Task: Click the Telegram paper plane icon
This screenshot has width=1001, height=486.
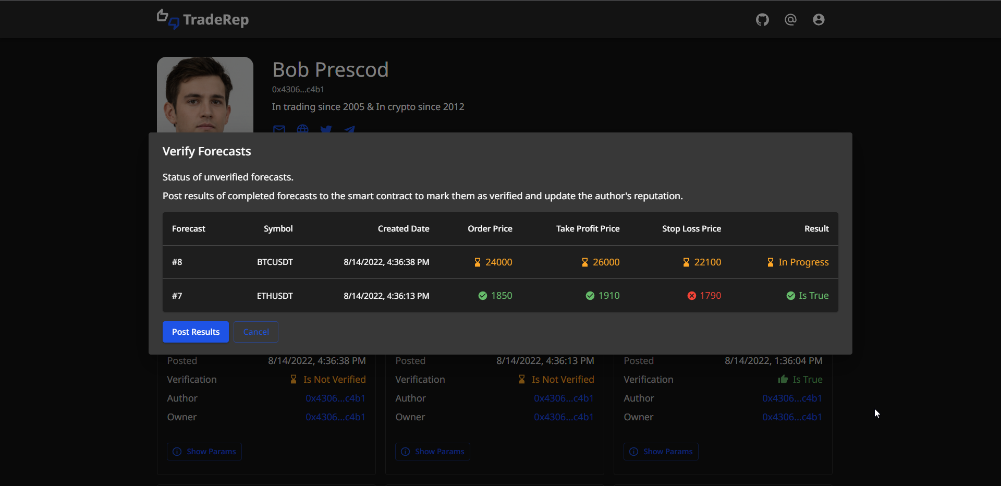Action: [x=349, y=129]
